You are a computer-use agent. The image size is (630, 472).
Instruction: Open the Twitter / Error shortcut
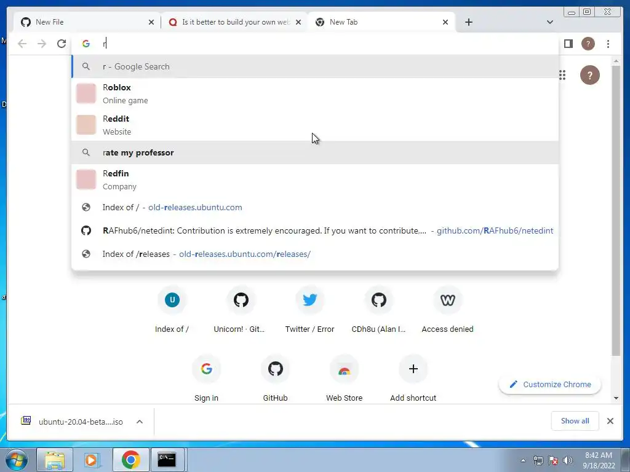(x=310, y=310)
